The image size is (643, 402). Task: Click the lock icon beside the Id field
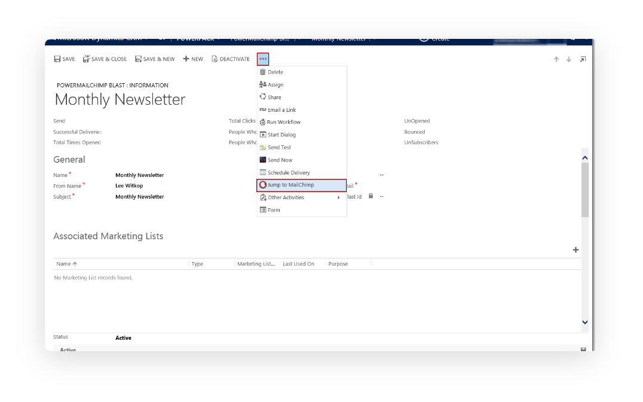[371, 196]
